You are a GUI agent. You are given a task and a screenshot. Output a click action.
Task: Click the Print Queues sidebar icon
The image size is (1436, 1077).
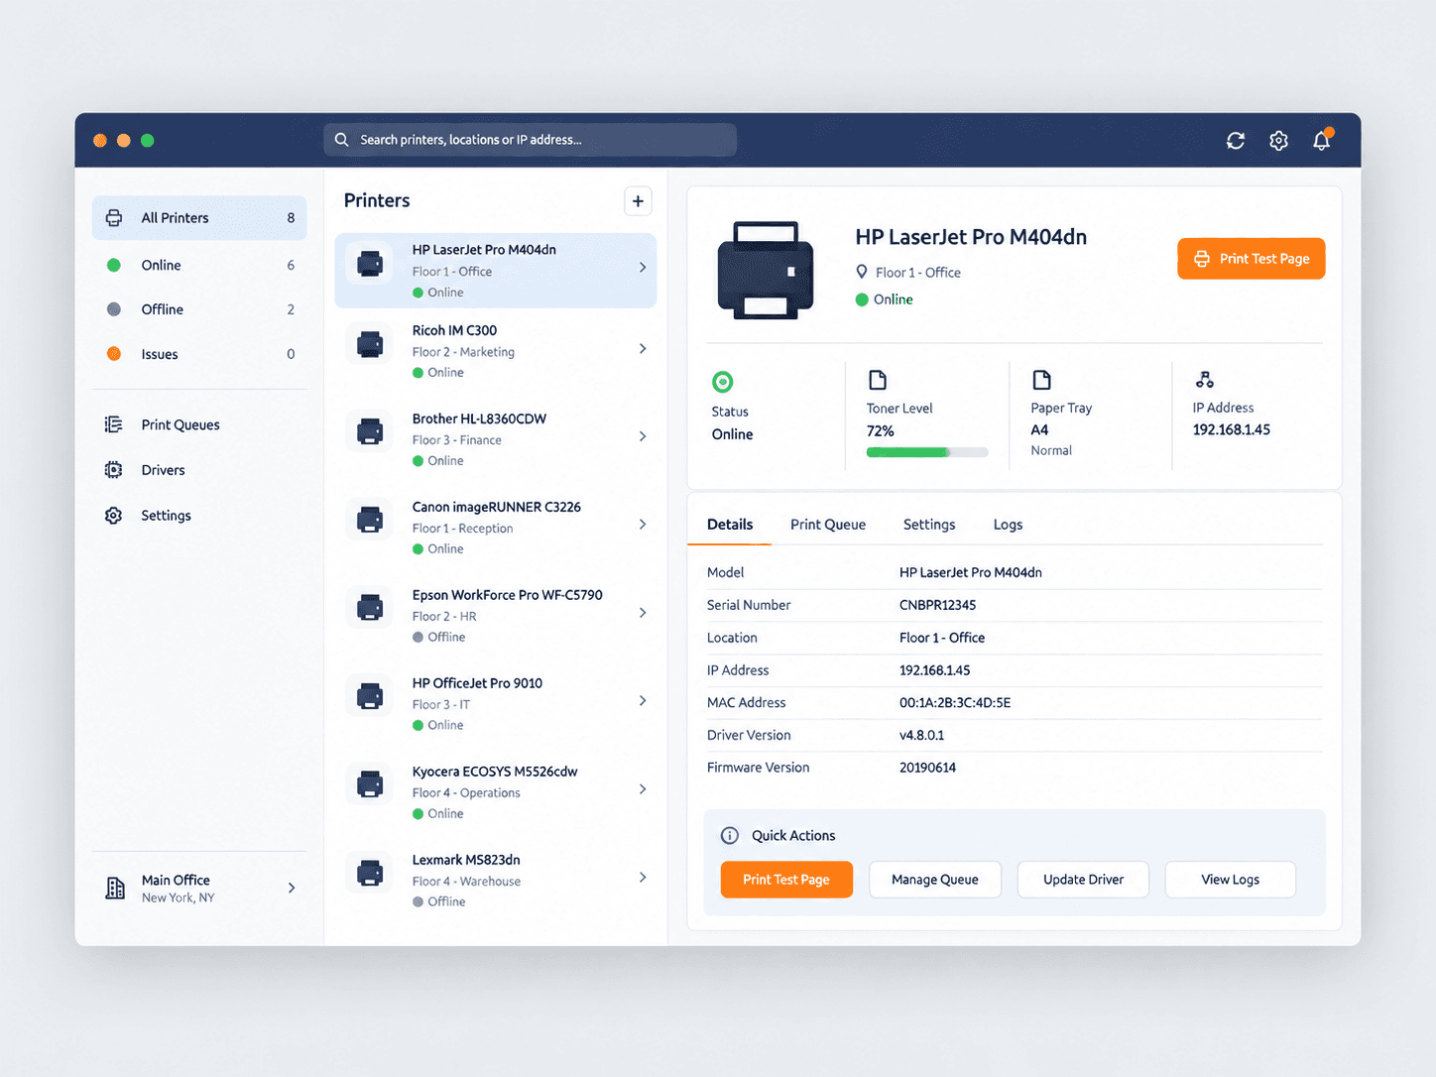coord(114,424)
